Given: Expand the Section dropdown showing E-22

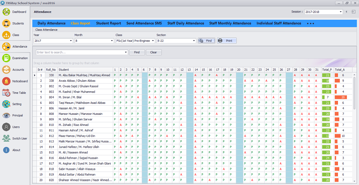Looking at the screenshot, I should 194,41.
